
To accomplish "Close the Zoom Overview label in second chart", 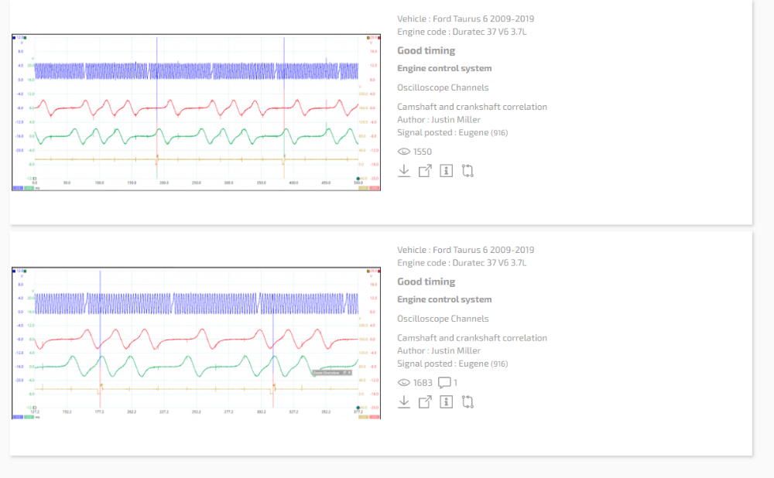I will (x=349, y=373).
